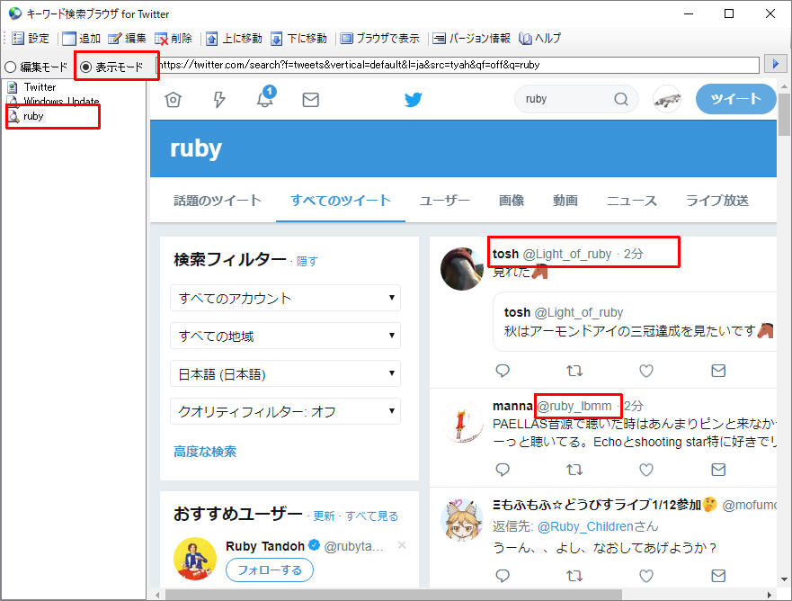Viewport: 792px width, 601px height.
Task: Open すべての地域 dropdown
Action: [285, 336]
